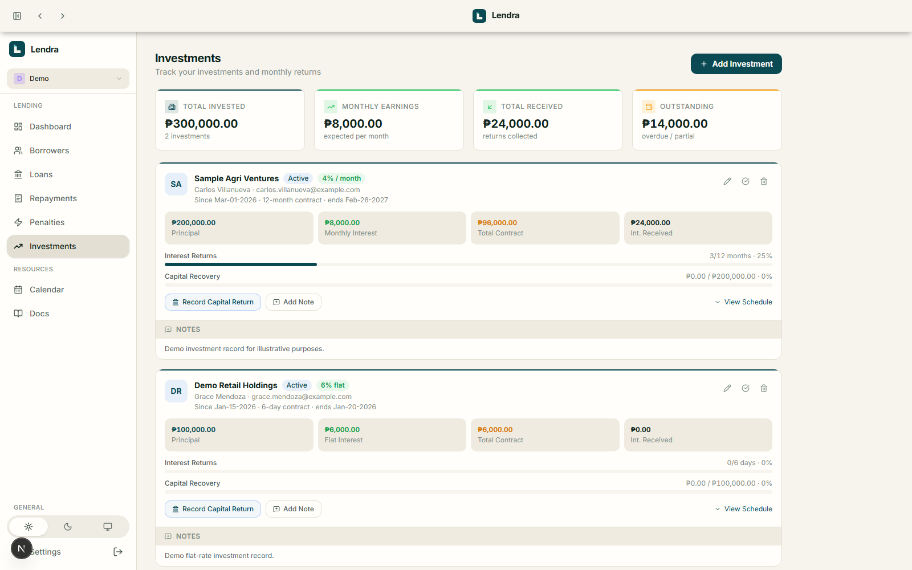The width and height of the screenshot is (912, 570).
Task: Click the ₱8,000.00 Monthly Interest tile
Action: 392,228
